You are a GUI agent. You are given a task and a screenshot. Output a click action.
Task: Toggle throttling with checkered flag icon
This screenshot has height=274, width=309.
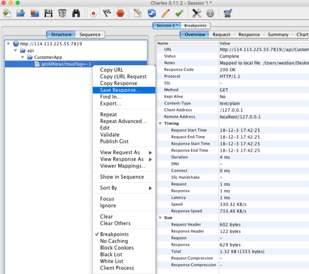(107, 13)
